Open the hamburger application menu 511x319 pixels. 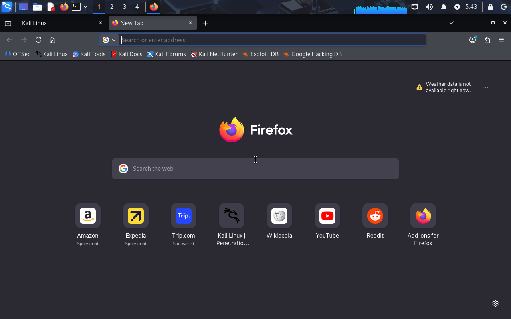(x=501, y=40)
